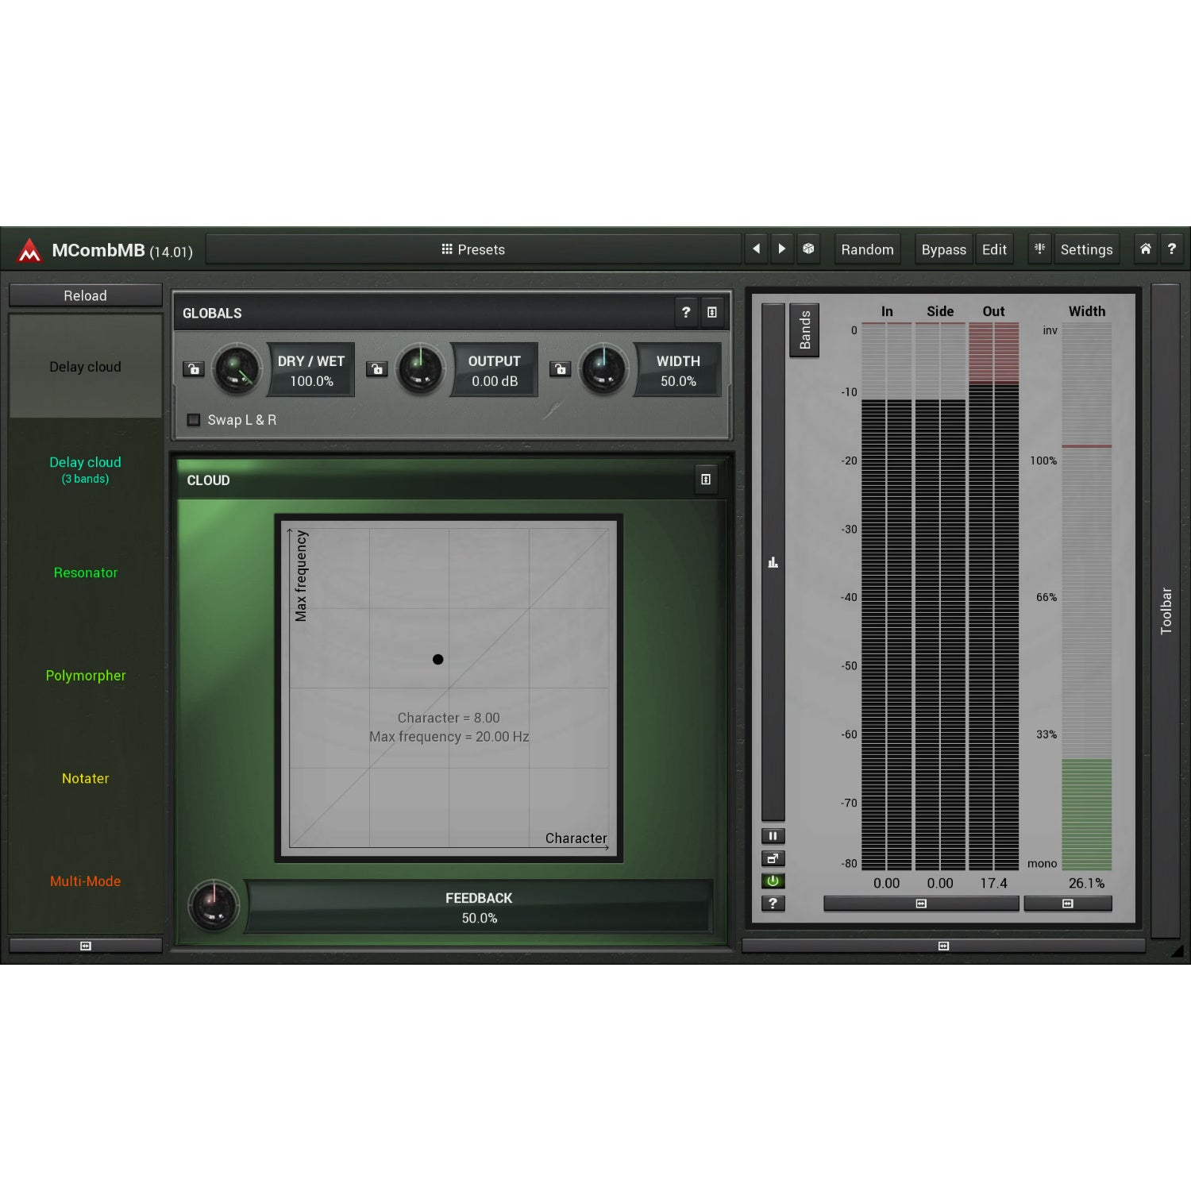The height and width of the screenshot is (1191, 1191).
Task: Select the Polymorpher device
Action: tap(86, 676)
